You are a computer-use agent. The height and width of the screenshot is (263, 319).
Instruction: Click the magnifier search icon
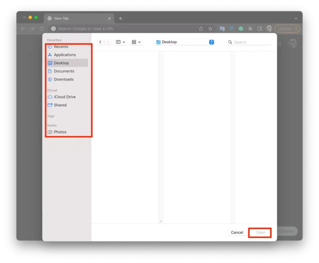230,42
